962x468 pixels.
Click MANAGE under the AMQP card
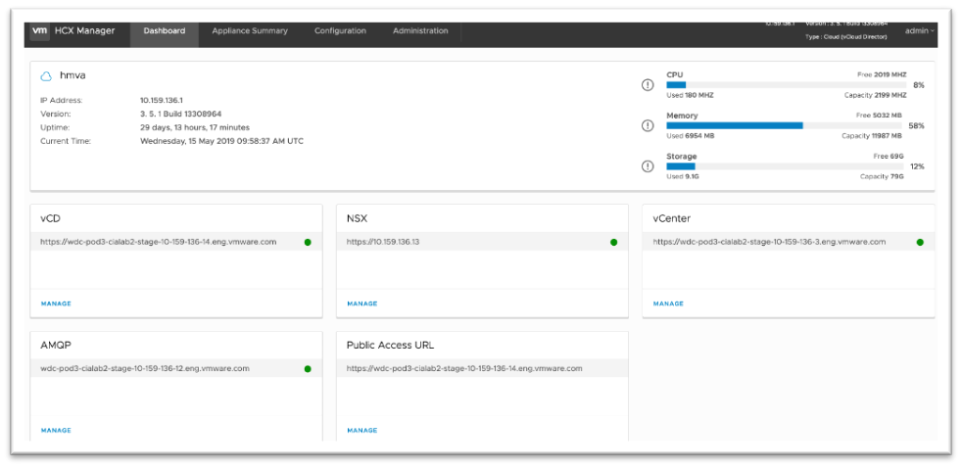(x=56, y=430)
